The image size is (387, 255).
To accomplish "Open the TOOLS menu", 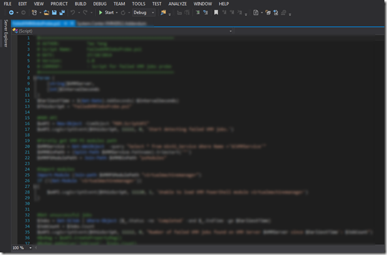I will pyautogui.click(x=138, y=4).
